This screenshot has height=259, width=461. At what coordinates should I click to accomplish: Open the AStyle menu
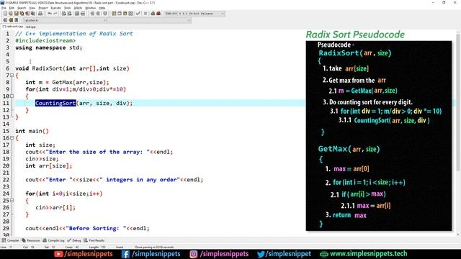point(78,8)
